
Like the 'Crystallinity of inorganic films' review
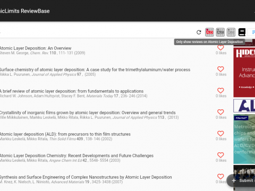[x=220, y=112]
